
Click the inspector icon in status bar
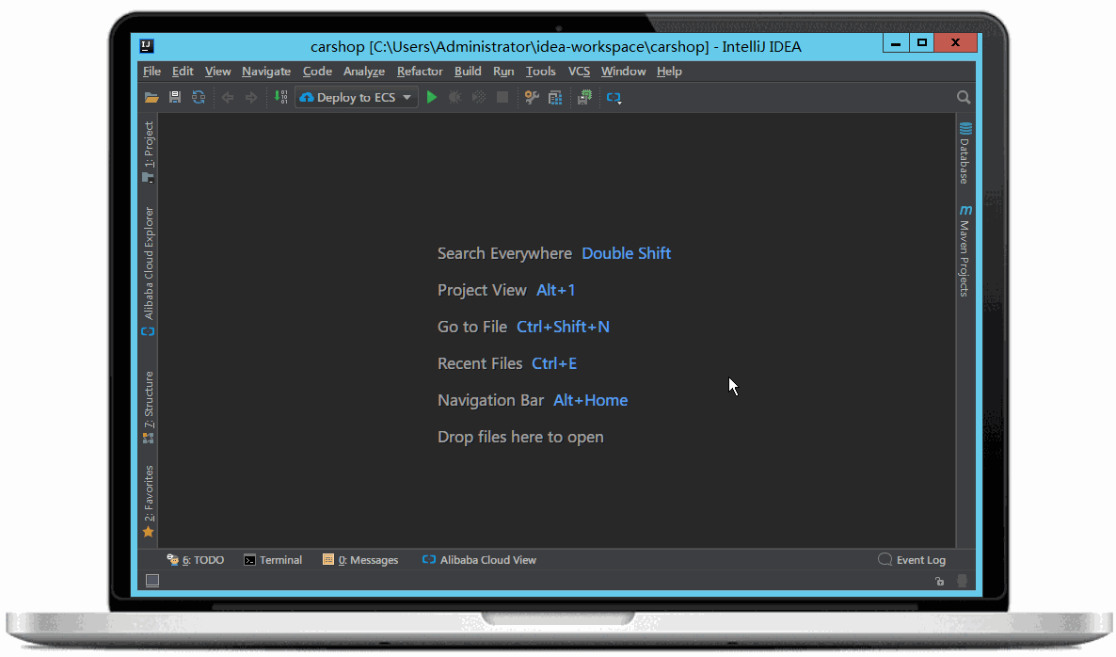point(963,581)
